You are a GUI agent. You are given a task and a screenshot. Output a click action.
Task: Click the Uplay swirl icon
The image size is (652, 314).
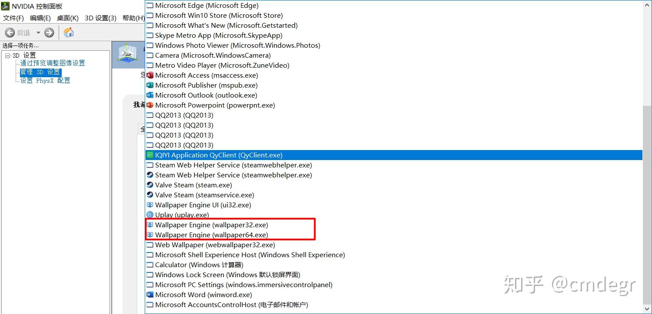tap(150, 215)
